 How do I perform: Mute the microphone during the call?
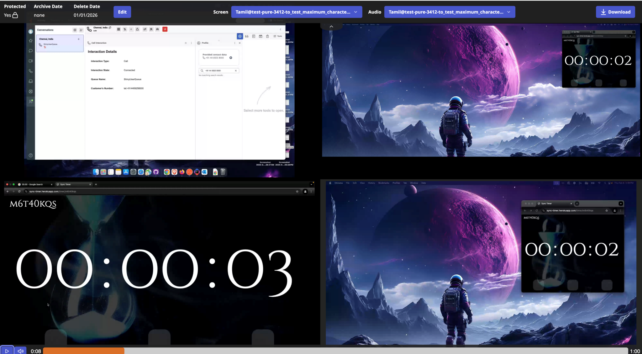pos(125,29)
